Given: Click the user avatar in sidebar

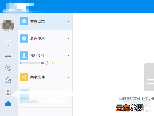Looking at the screenshot, I should coord(8,26).
